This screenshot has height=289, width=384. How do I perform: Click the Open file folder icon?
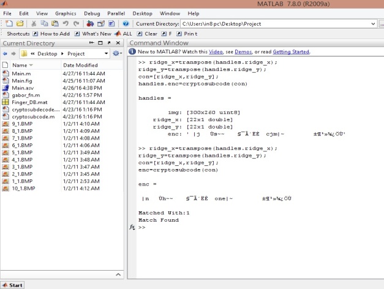pos(20,23)
